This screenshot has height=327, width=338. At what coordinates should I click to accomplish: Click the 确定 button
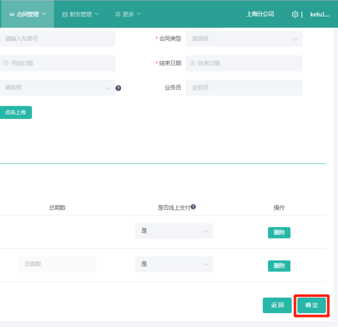[x=312, y=305]
